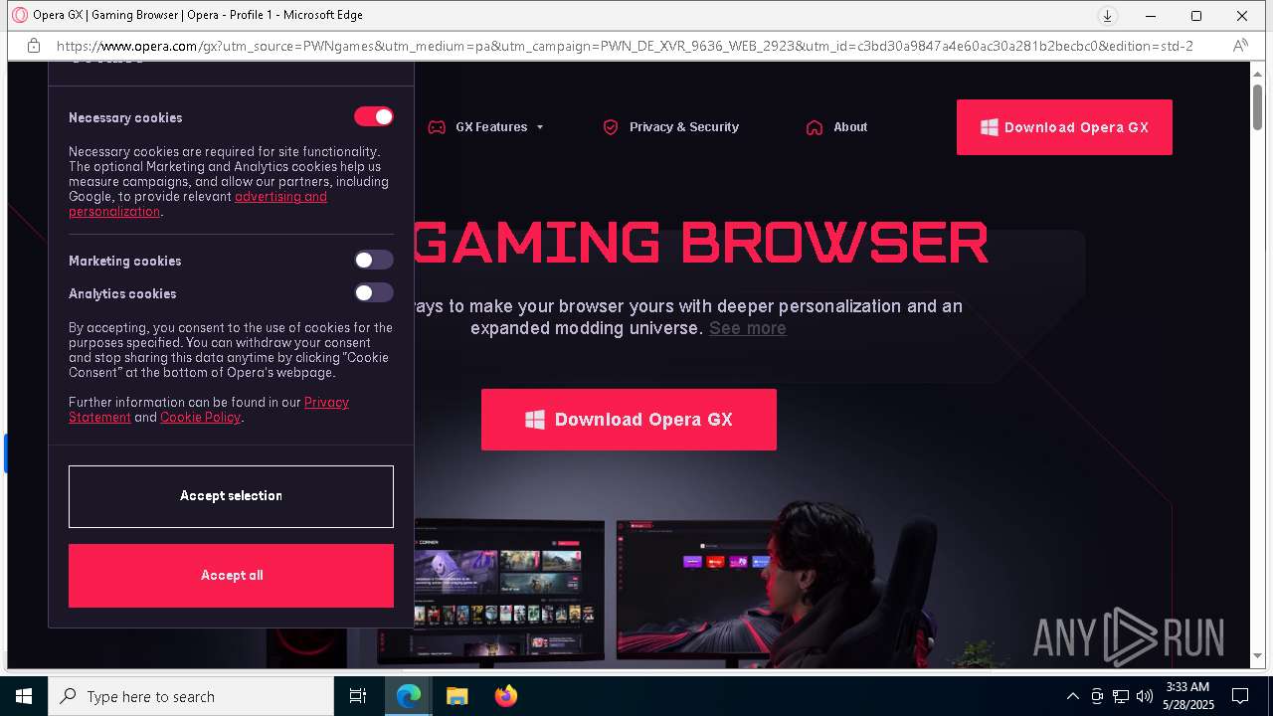Click the page vertical scrollbar thumb
1273x716 pixels.
coord(1257,106)
